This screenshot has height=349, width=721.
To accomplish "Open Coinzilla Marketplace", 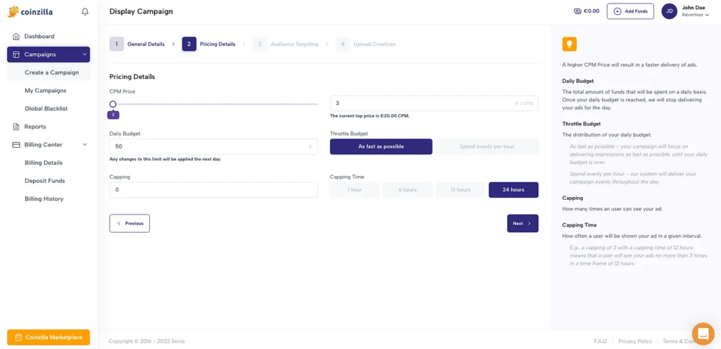I will click(49, 337).
